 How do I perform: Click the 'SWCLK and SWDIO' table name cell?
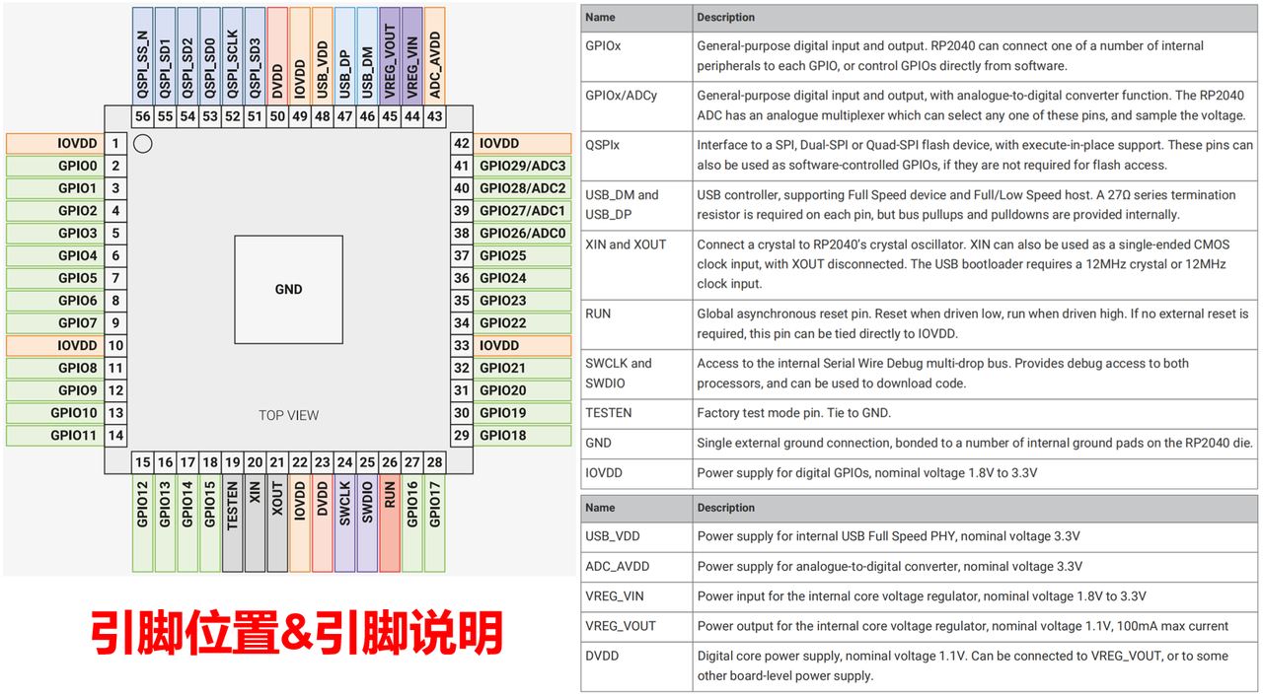point(636,373)
